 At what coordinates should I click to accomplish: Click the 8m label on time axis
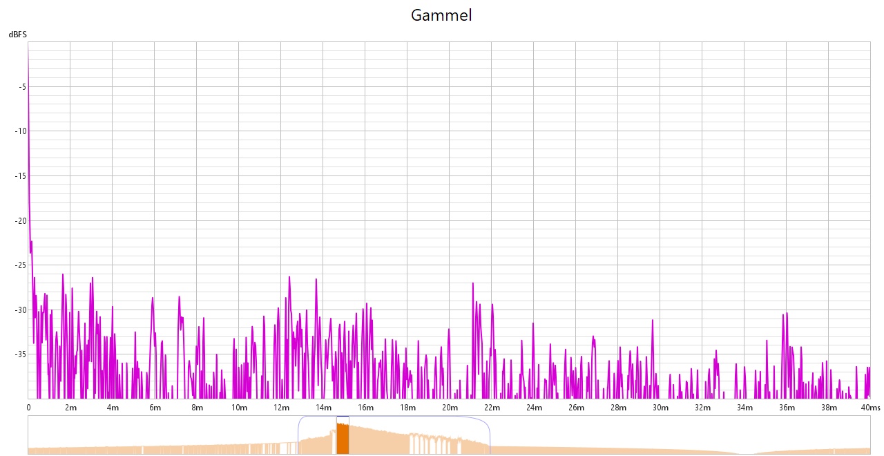pos(197,408)
